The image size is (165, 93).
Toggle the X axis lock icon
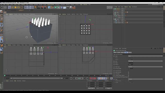click(26, 7)
